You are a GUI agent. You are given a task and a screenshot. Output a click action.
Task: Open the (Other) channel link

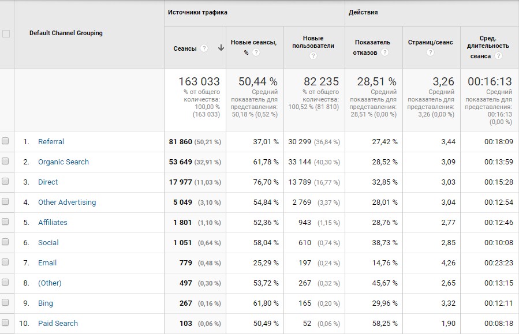50,283
